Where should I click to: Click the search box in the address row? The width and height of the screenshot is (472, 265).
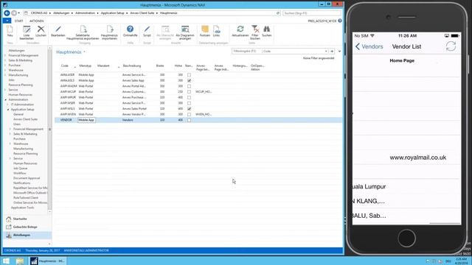[x=311, y=13]
